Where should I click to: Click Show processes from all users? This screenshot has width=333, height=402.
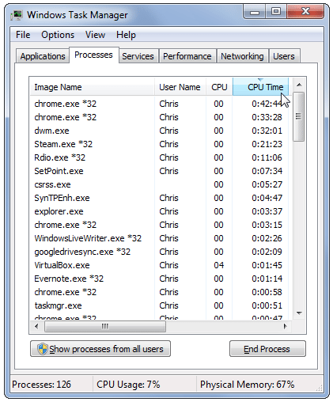[x=100, y=349]
